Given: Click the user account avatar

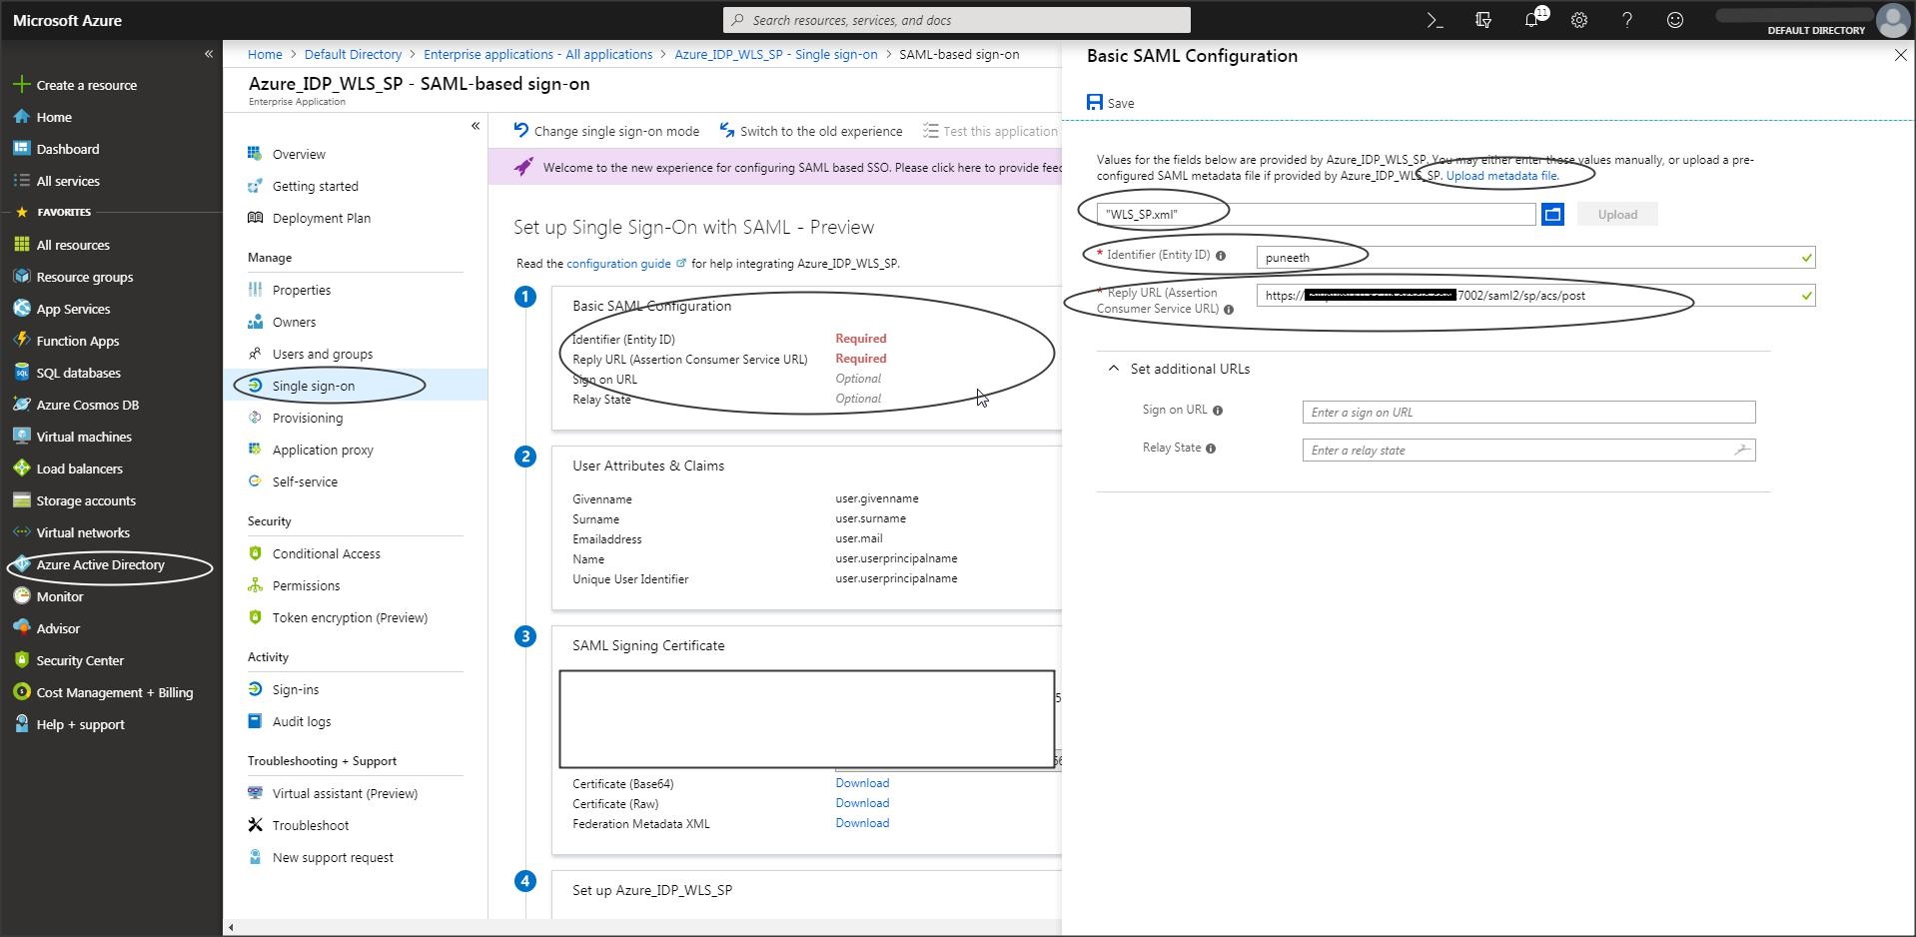Looking at the screenshot, I should 1892,20.
